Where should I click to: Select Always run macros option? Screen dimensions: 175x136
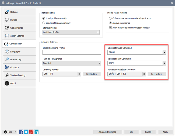119,23
